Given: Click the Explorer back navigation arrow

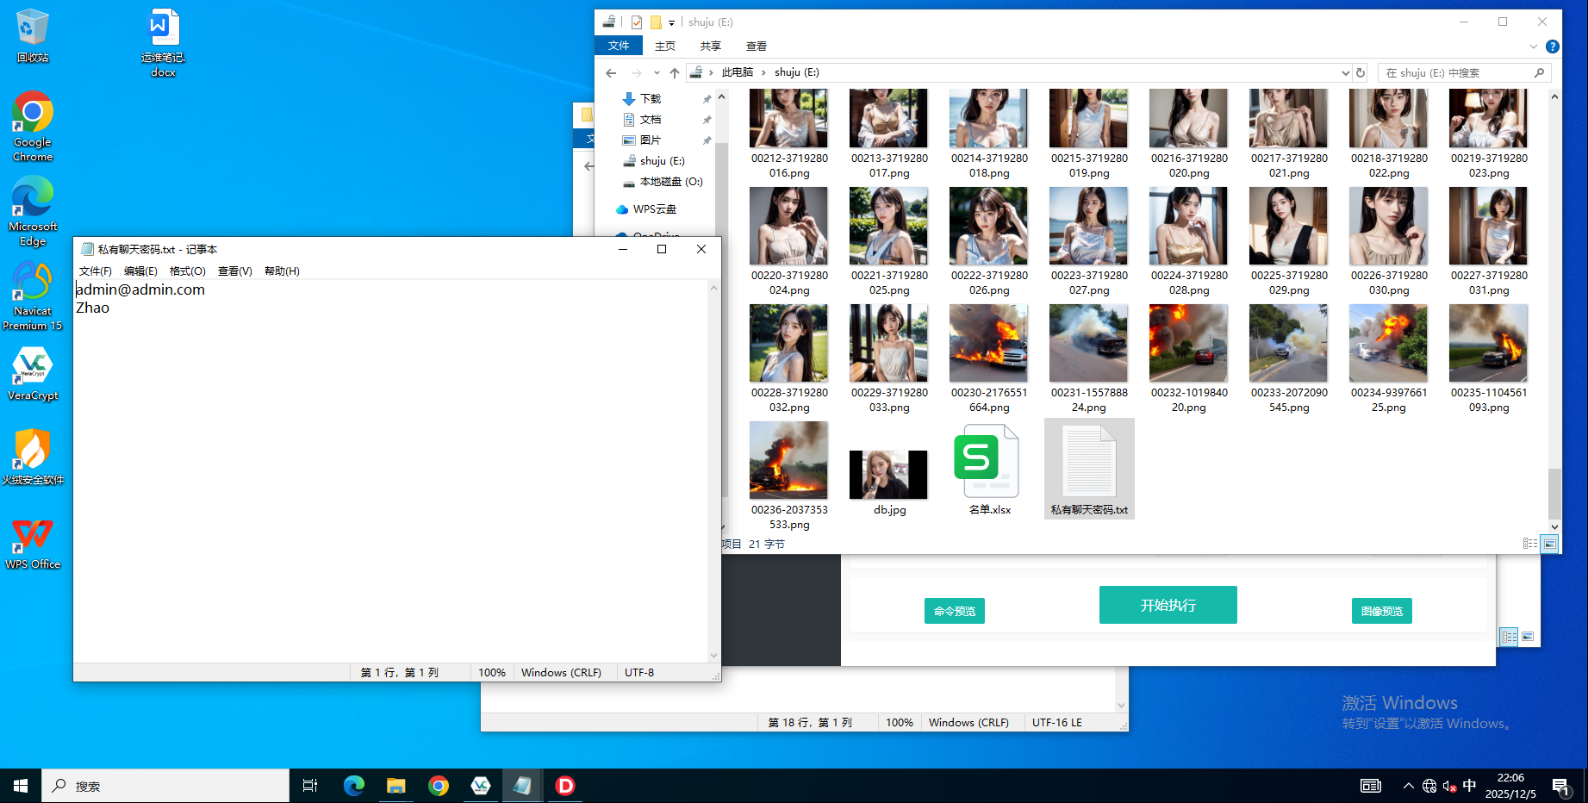Looking at the screenshot, I should 611,73.
